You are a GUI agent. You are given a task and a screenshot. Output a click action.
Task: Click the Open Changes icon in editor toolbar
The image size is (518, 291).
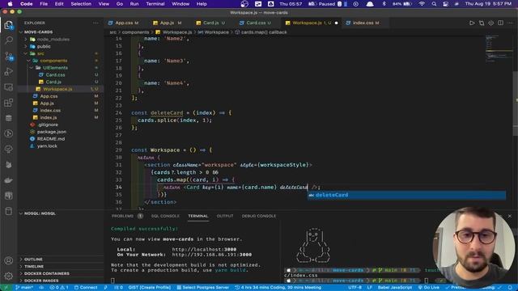click(x=482, y=23)
